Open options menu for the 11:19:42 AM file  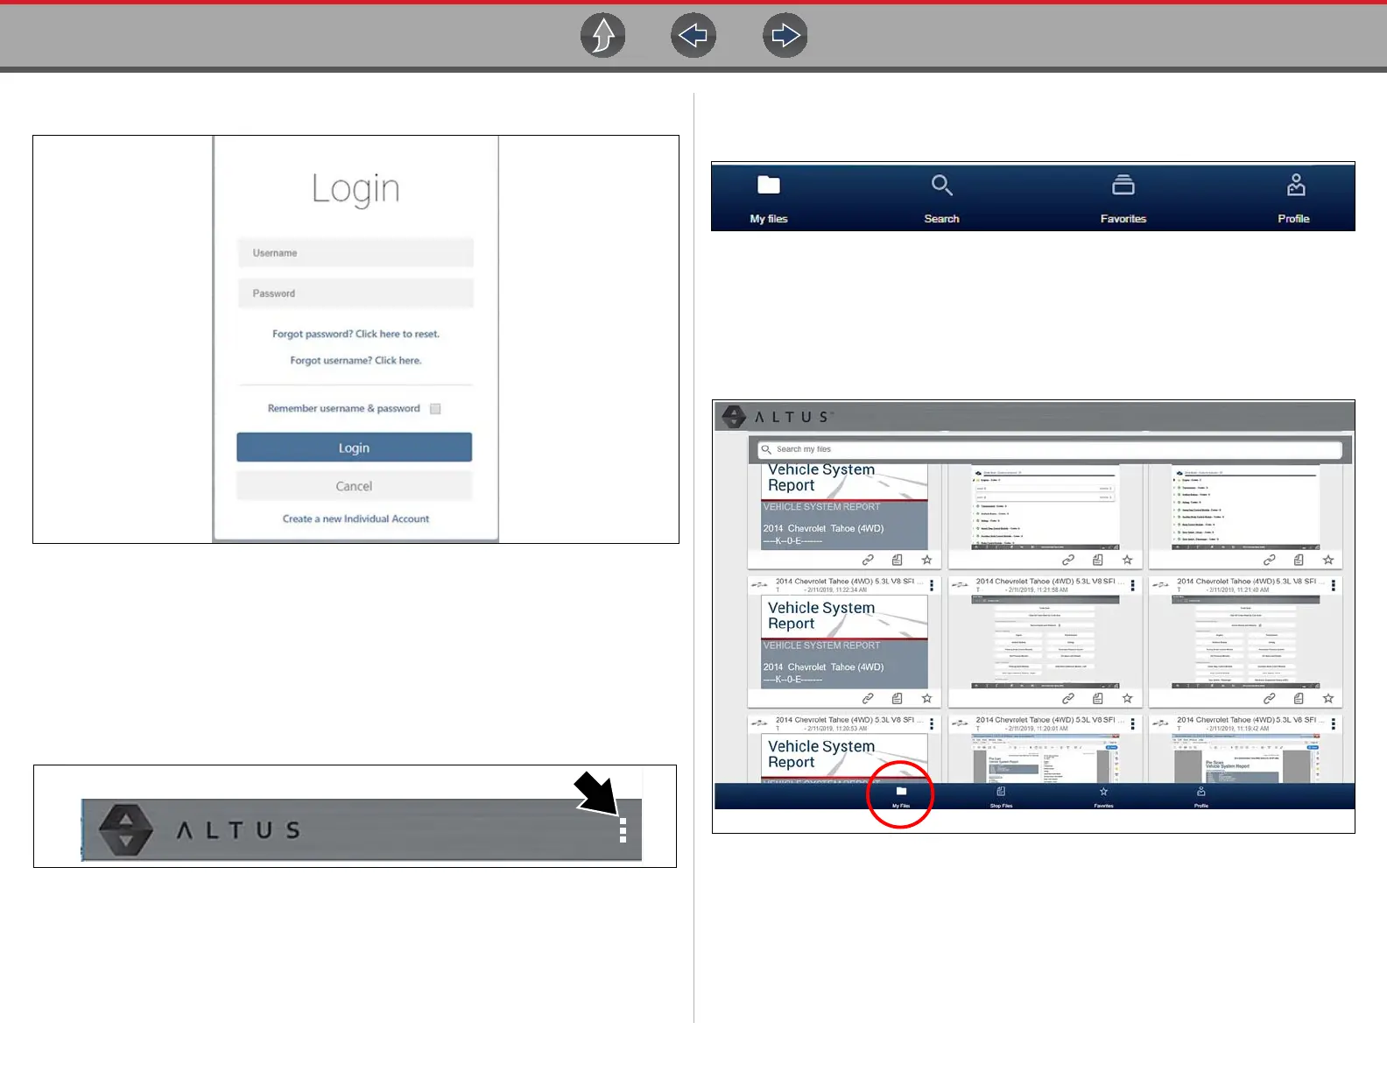point(1333,723)
